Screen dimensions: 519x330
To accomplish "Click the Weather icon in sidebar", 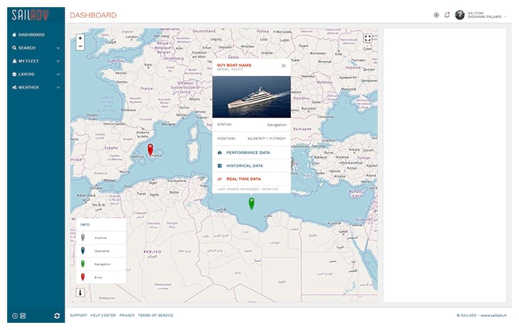I will (14, 87).
